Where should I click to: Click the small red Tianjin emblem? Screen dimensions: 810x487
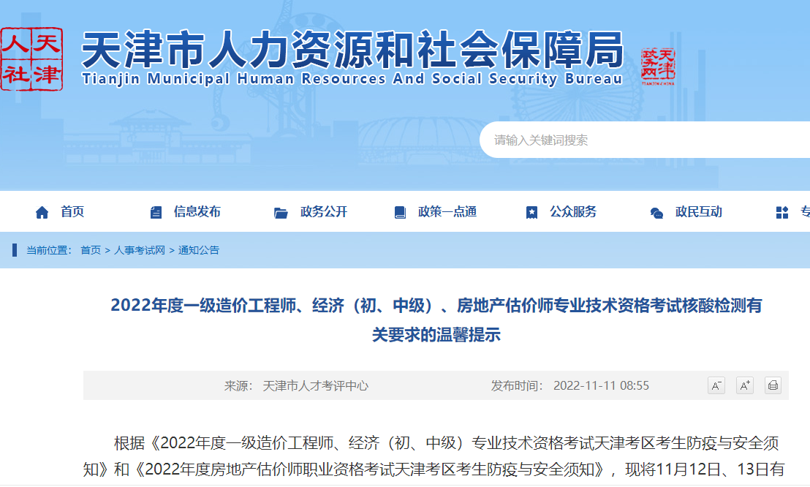pos(658,67)
